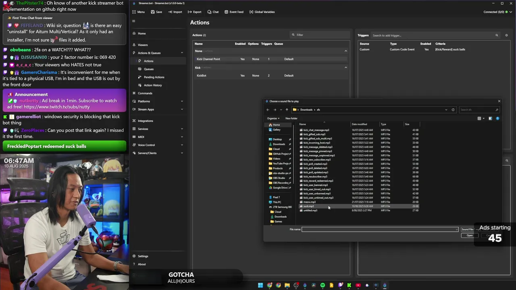
Task: Collapse the sidebar with the hamburger icon
Action: (134, 21)
